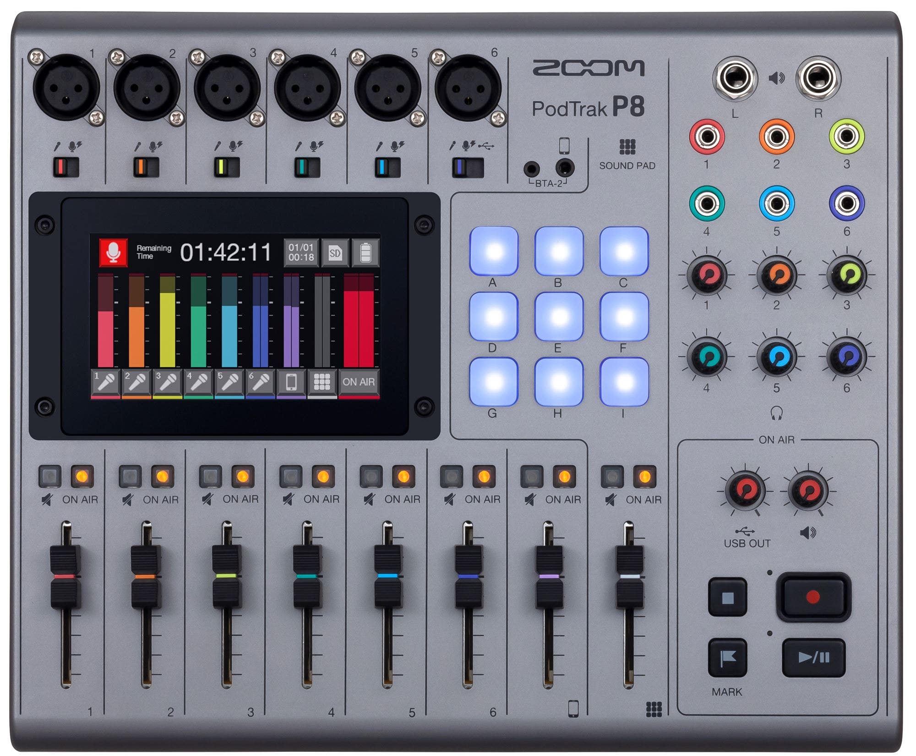Touch headphone output jack 2 in orange
This screenshot has height=756, width=916.
click(x=777, y=136)
